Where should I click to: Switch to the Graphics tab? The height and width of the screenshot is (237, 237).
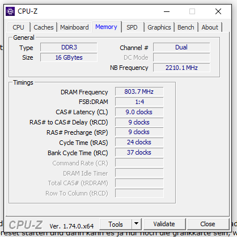tap(159, 27)
